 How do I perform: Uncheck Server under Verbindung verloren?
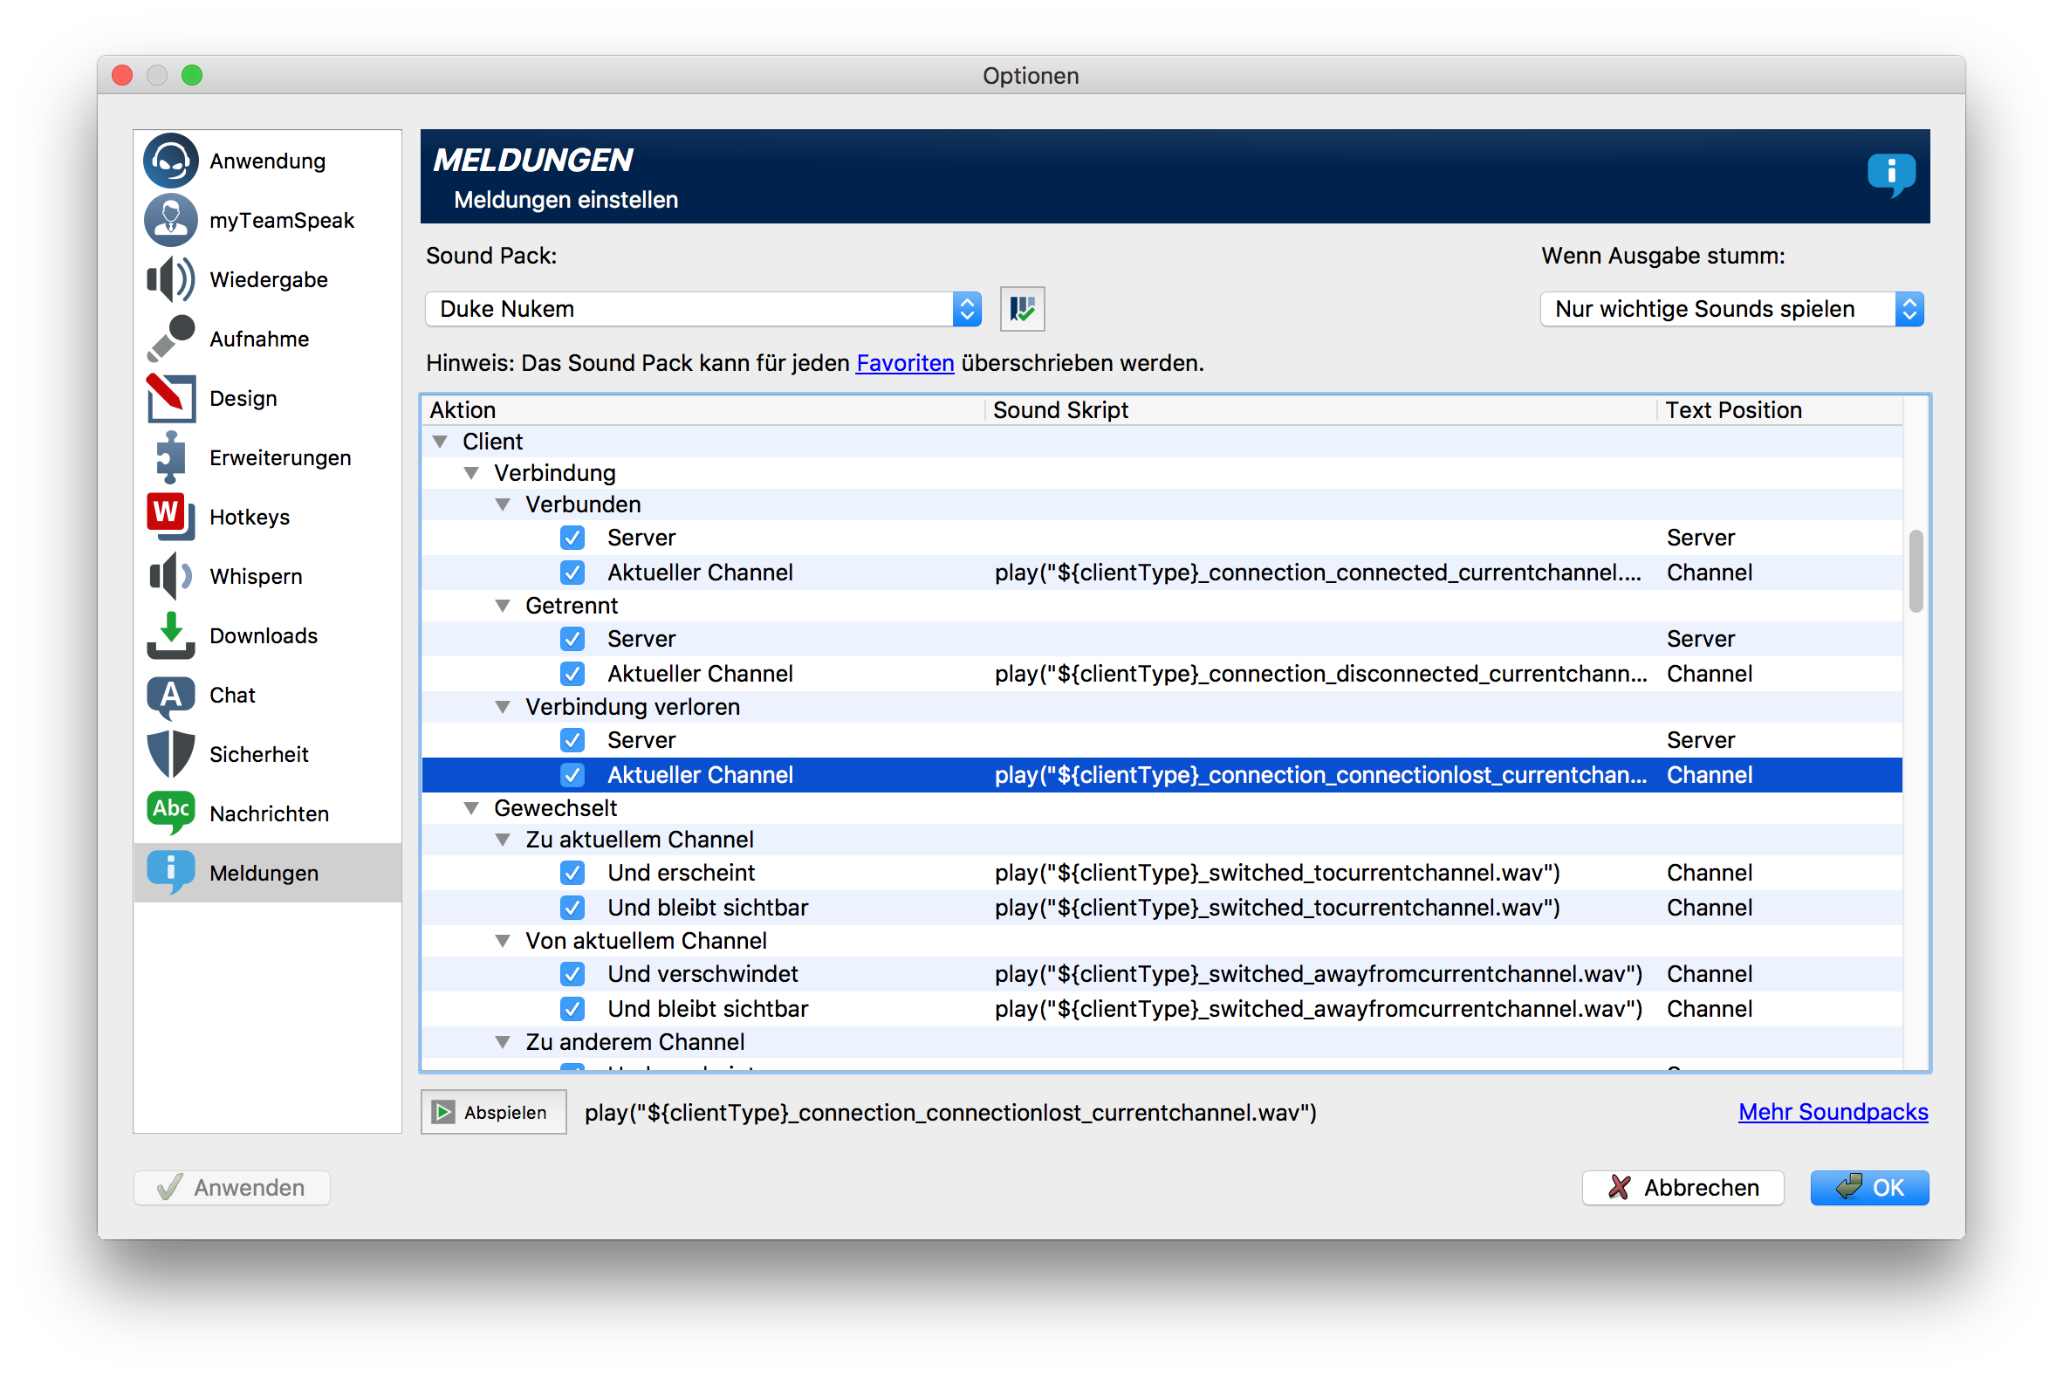[x=572, y=739]
